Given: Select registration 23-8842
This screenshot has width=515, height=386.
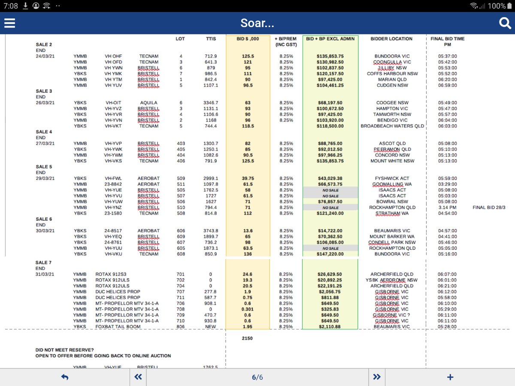Looking at the screenshot, I should (x=113, y=184).
